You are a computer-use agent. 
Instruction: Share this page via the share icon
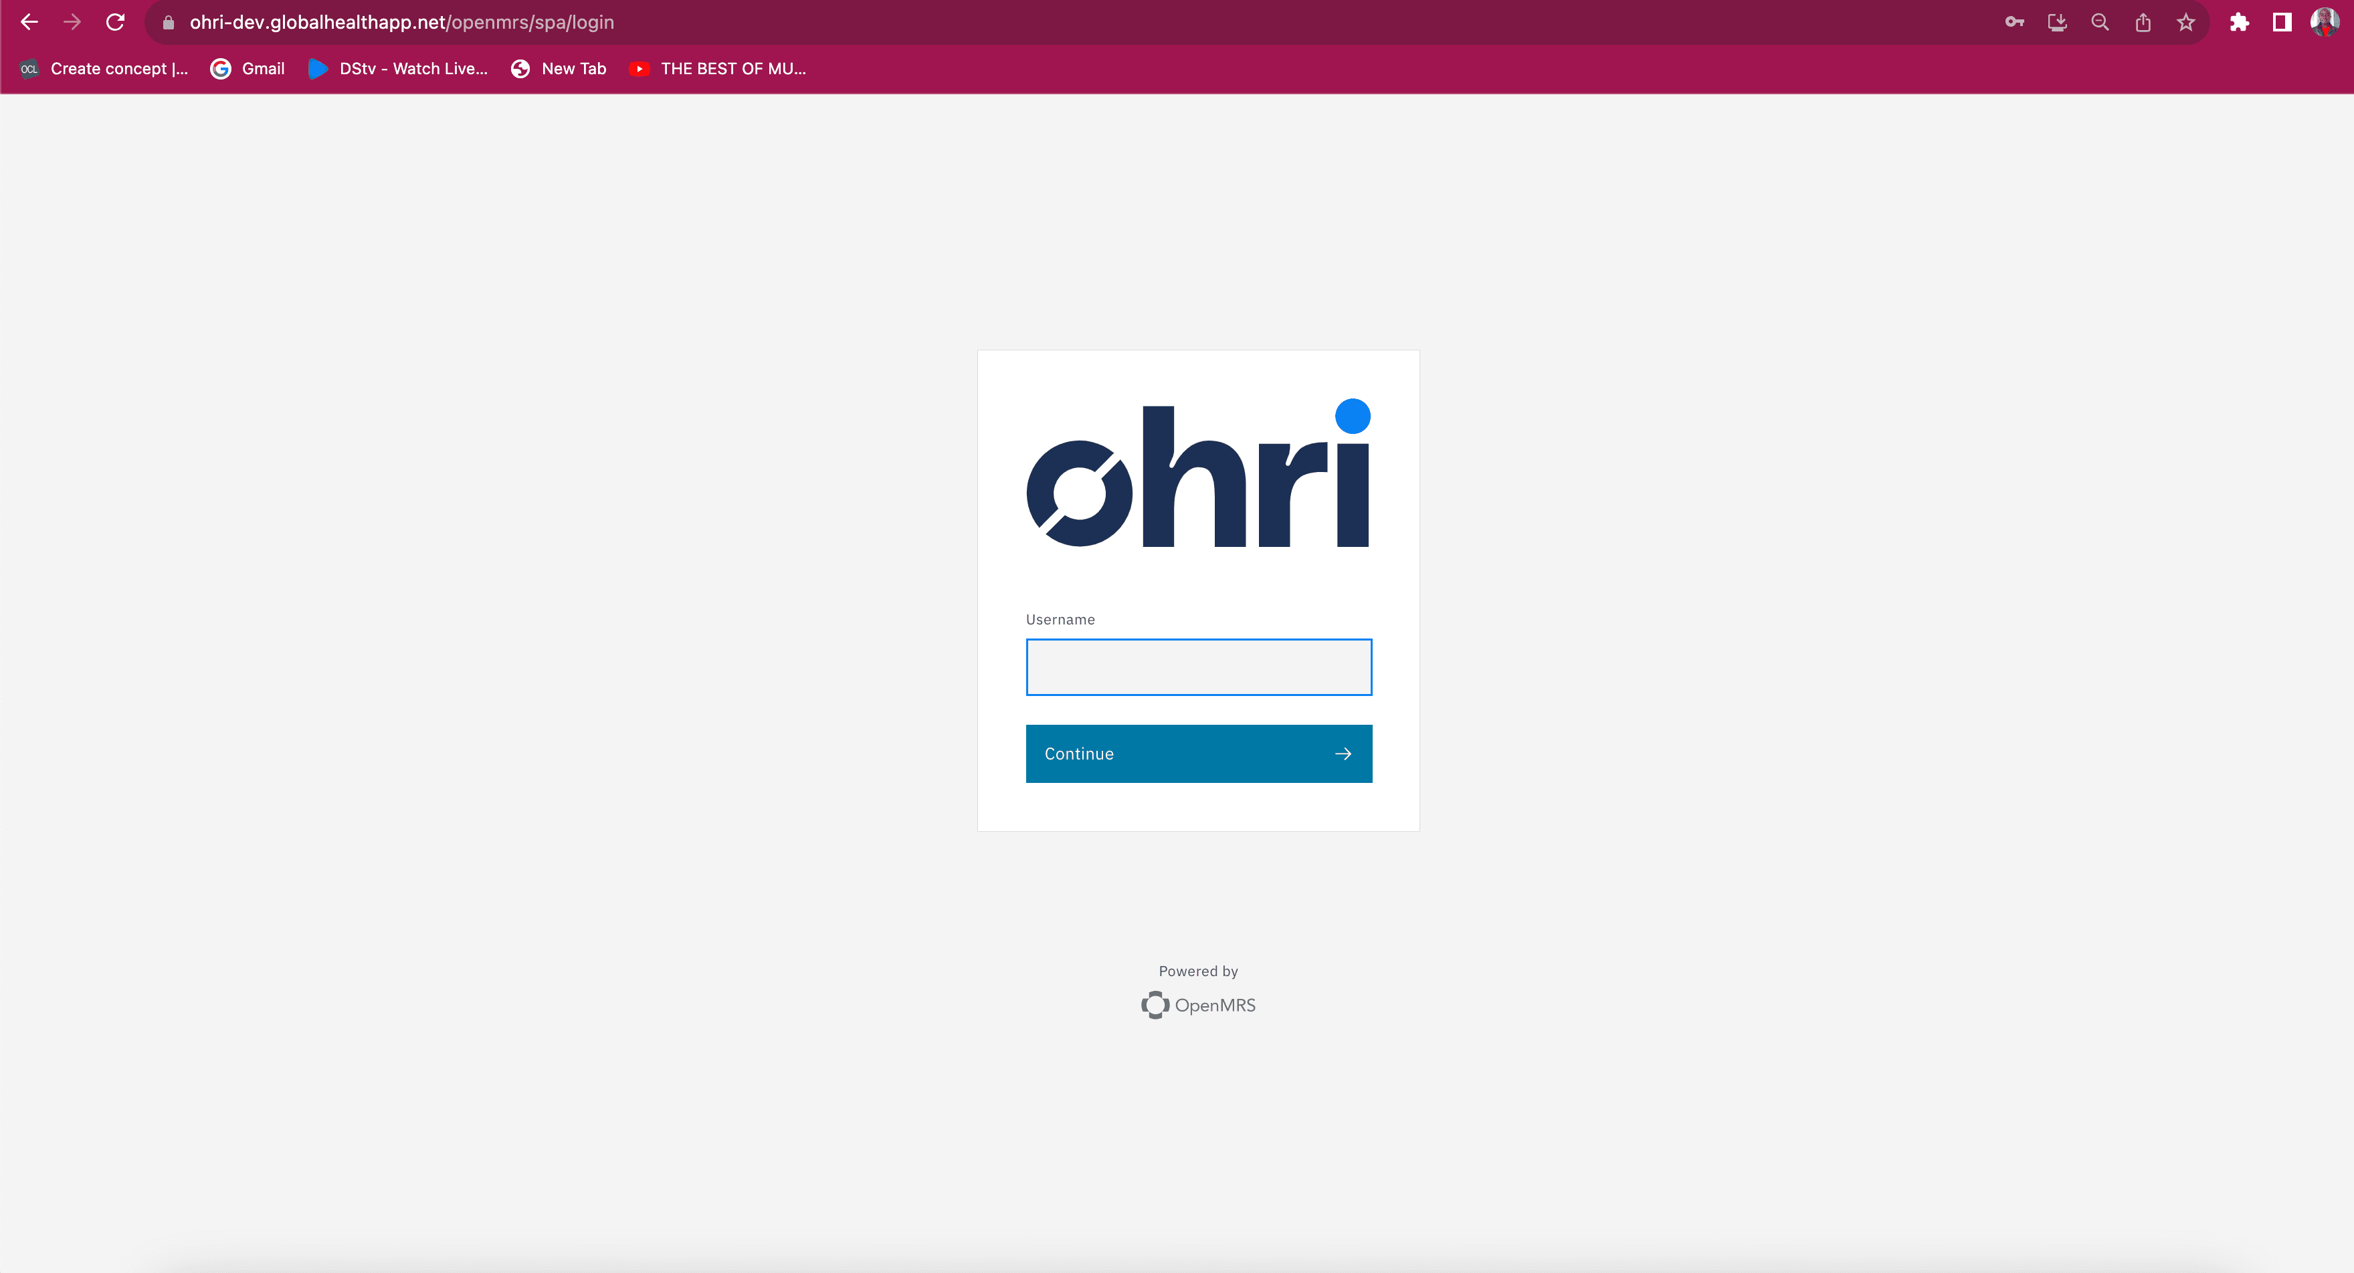[2143, 22]
